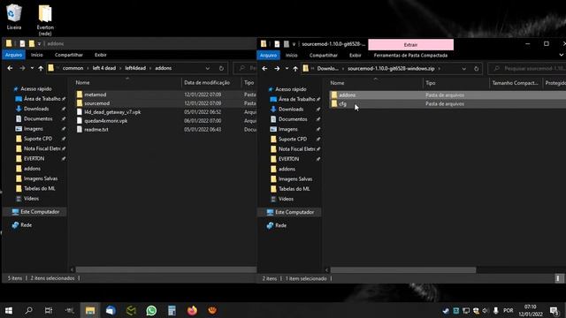
Task: Open WhatsApp from the taskbar
Action: click(x=151, y=310)
